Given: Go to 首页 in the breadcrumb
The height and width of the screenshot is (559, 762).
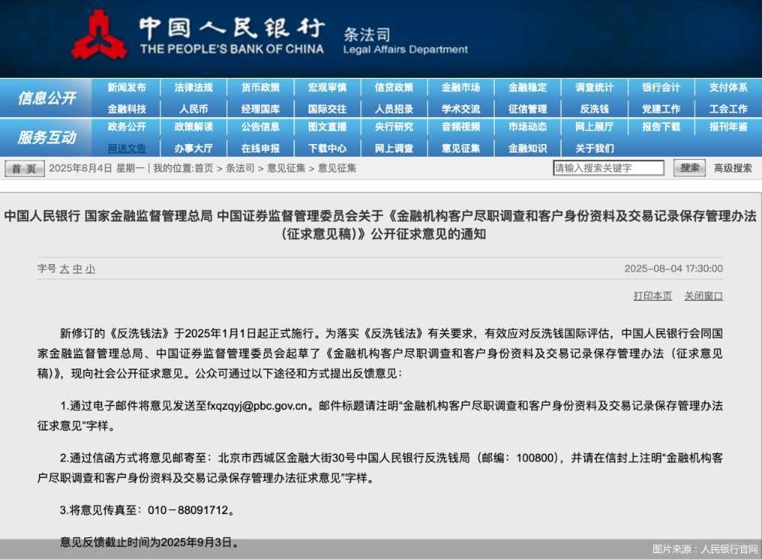Looking at the screenshot, I should (x=203, y=168).
